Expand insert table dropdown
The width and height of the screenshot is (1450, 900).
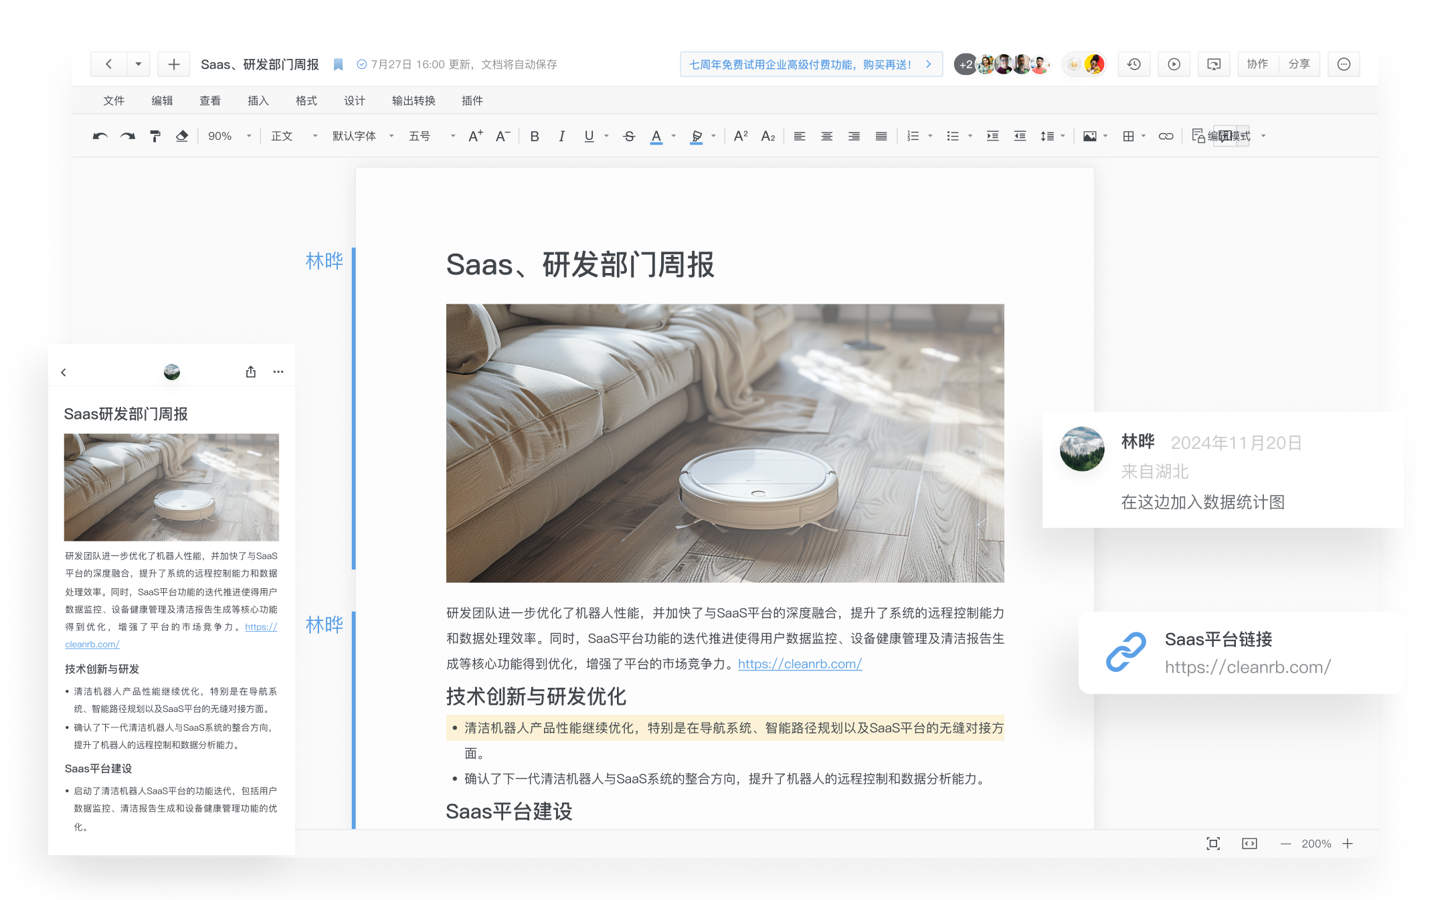tap(1144, 137)
